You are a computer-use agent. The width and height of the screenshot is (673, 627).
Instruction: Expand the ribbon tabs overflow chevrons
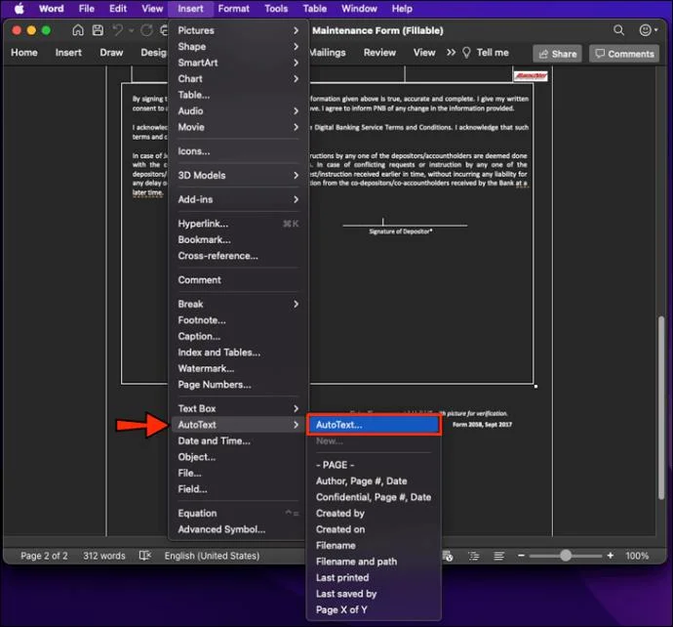pyautogui.click(x=451, y=53)
